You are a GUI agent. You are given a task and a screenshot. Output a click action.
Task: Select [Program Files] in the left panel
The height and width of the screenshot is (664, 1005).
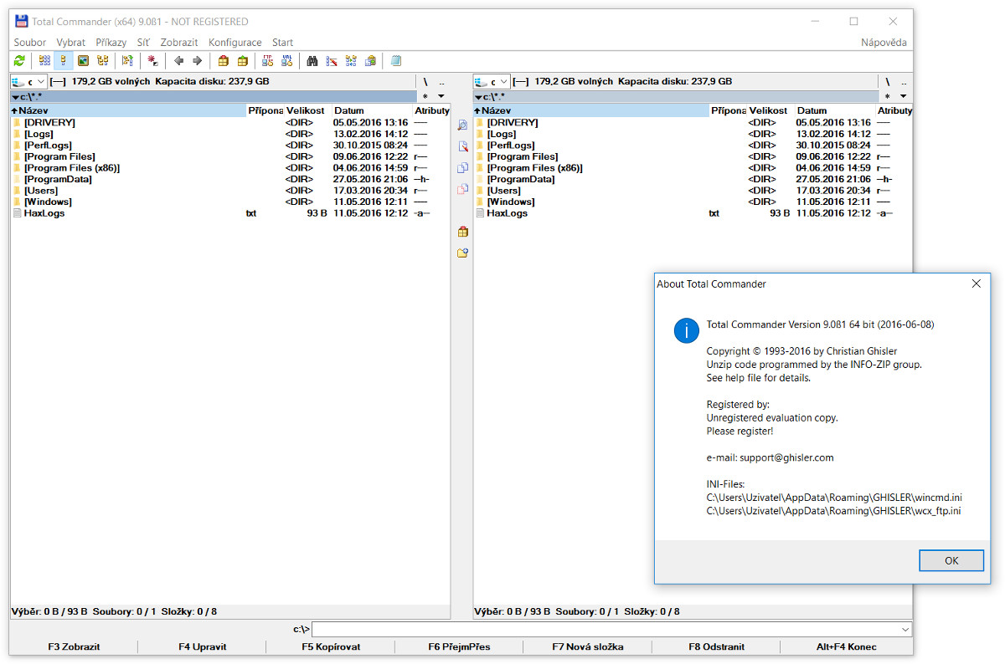pyautogui.click(x=59, y=156)
